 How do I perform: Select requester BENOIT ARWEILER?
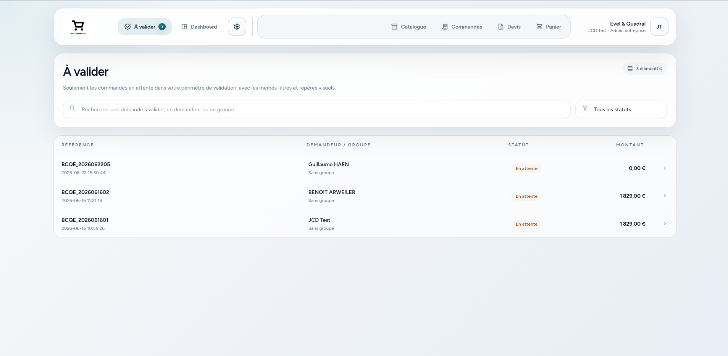pyautogui.click(x=332, y=192)
